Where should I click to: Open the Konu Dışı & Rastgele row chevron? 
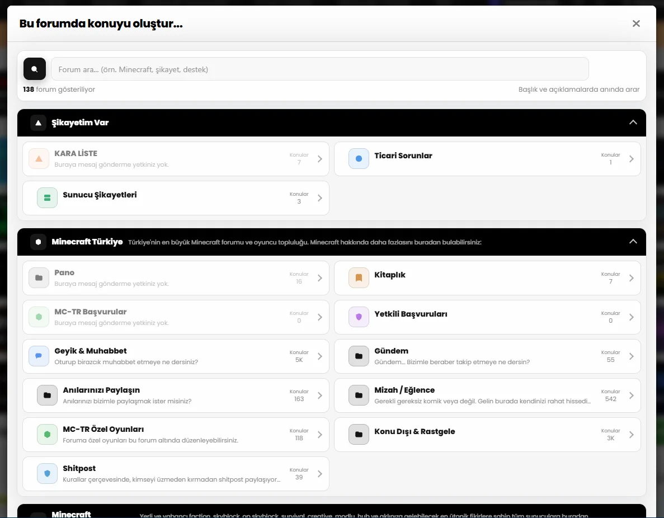click(x=632, y=435)
